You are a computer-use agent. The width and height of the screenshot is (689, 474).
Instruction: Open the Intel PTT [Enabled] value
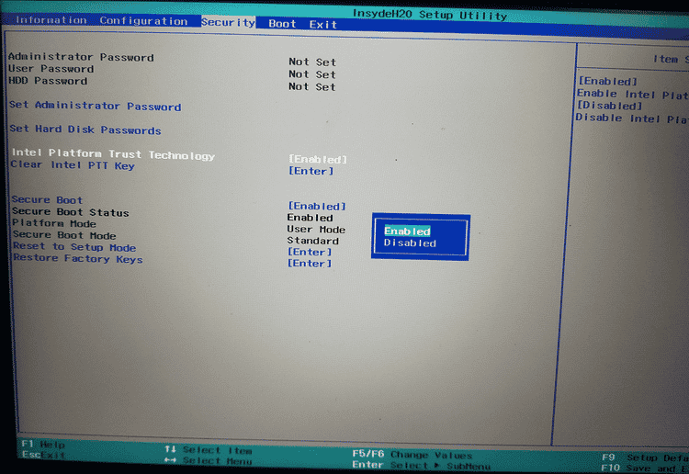click(x=318, y=159)
